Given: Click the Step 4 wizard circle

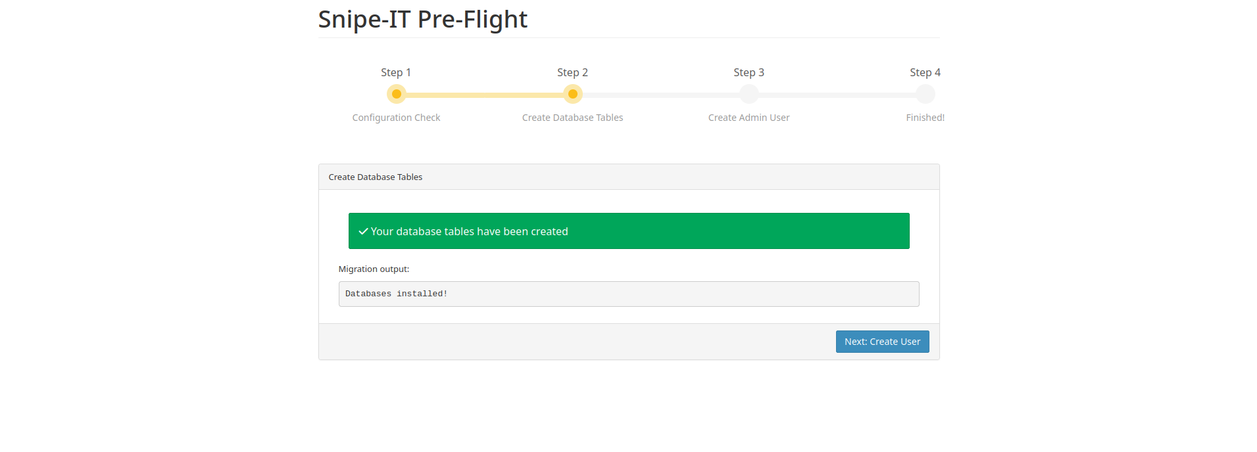Looking at the screenshot, I should pyautogui.click(x=925, y=94).
